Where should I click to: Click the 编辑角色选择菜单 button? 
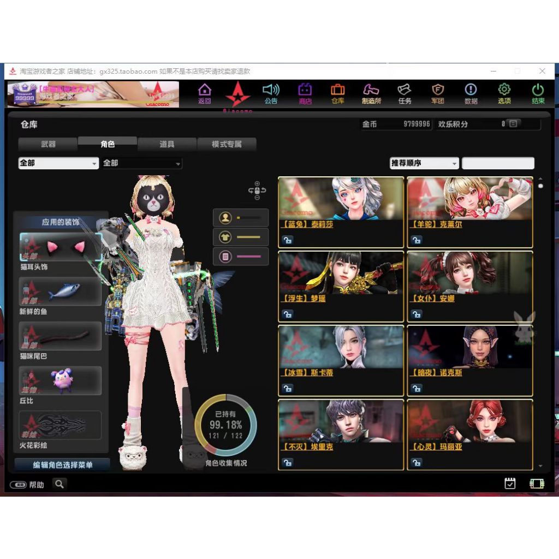click(x=62, y=465)
